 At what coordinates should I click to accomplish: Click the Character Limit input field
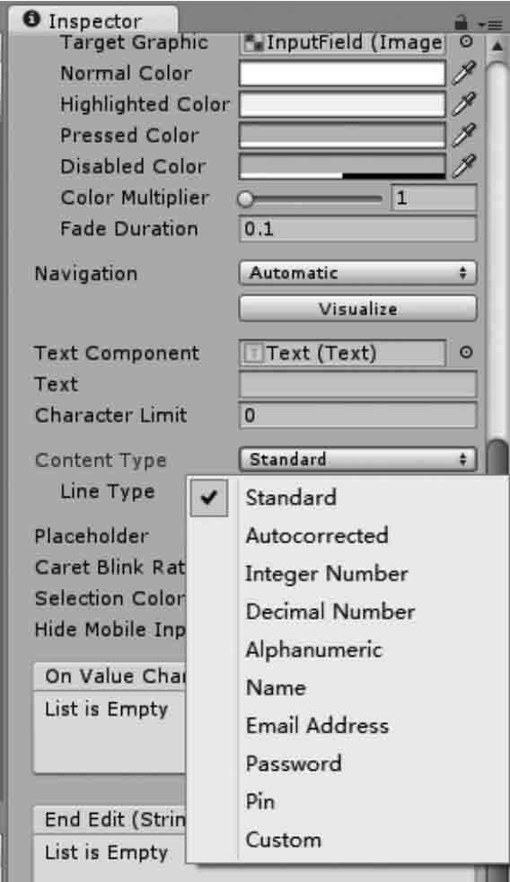357,415
